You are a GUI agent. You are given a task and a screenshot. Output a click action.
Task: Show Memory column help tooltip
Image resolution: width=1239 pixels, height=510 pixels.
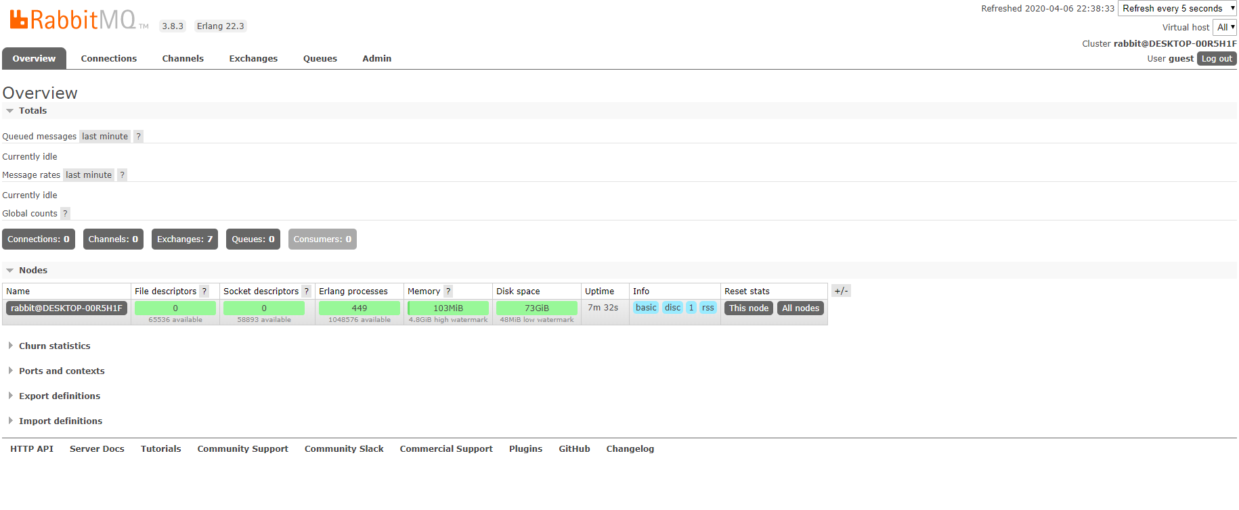pyautogui.click(x=448, y=292)
